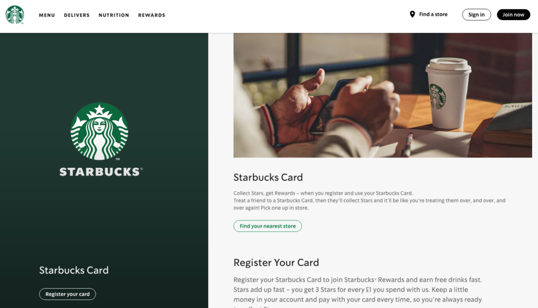
Task: Click the Collect Stars, get Rewards paragraph
Action: coord(369,200)
